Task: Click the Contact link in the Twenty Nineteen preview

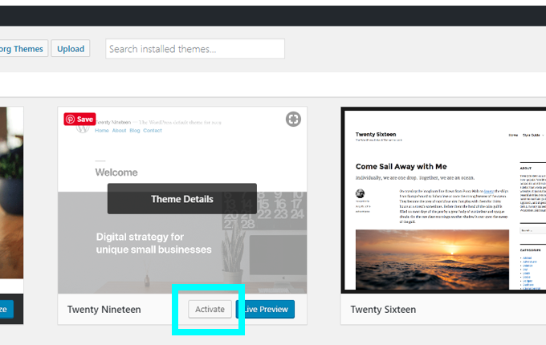Action: click(153, 131)
